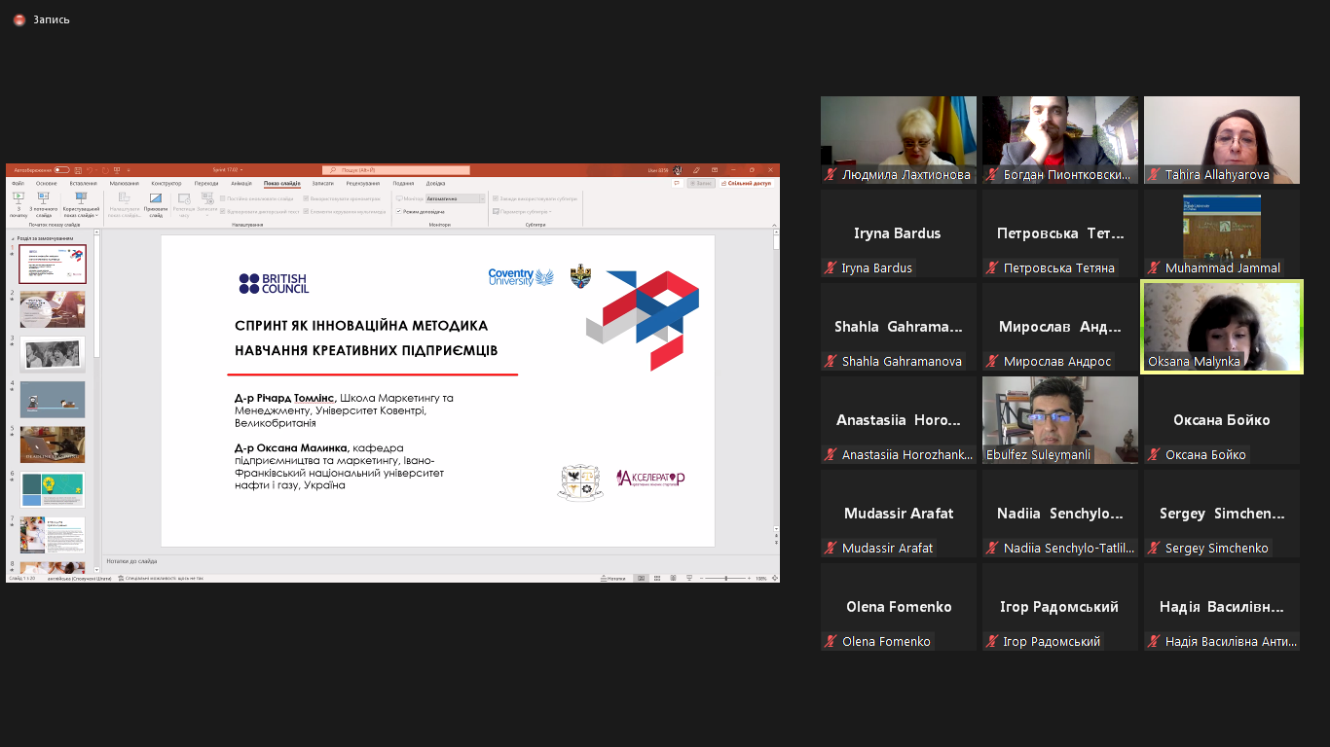Toggle the play narrations checkbox
Viewport: 1330px width, 747px height.
(223, 211)
